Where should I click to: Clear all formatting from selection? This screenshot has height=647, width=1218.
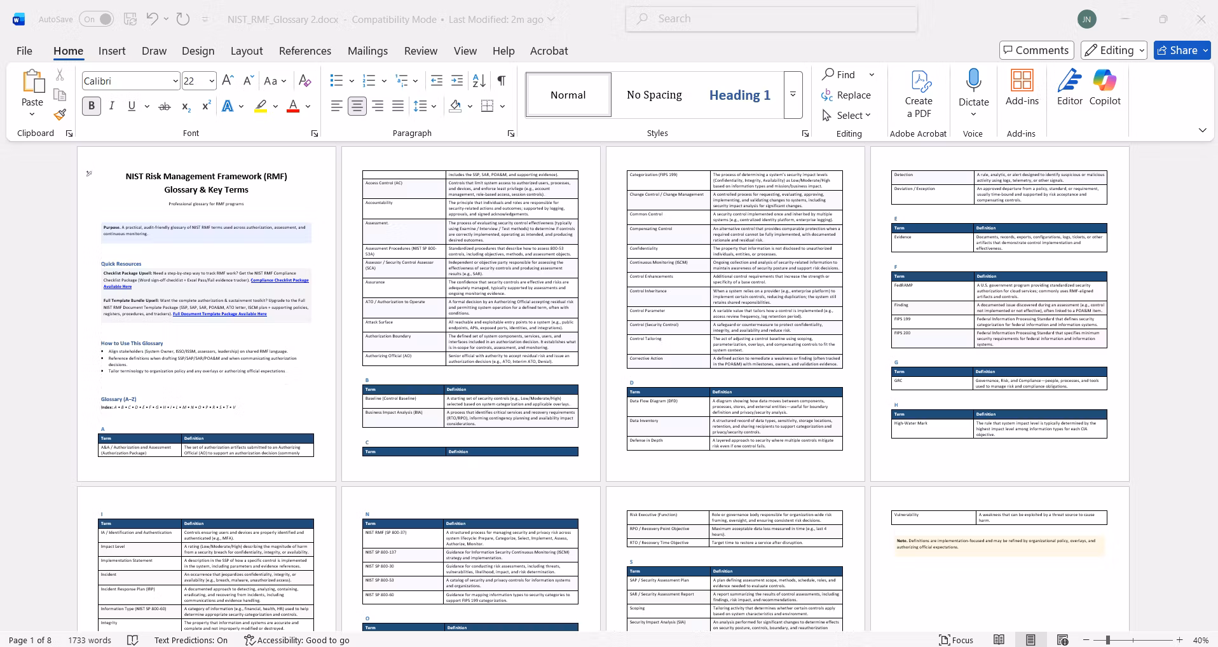305,81
